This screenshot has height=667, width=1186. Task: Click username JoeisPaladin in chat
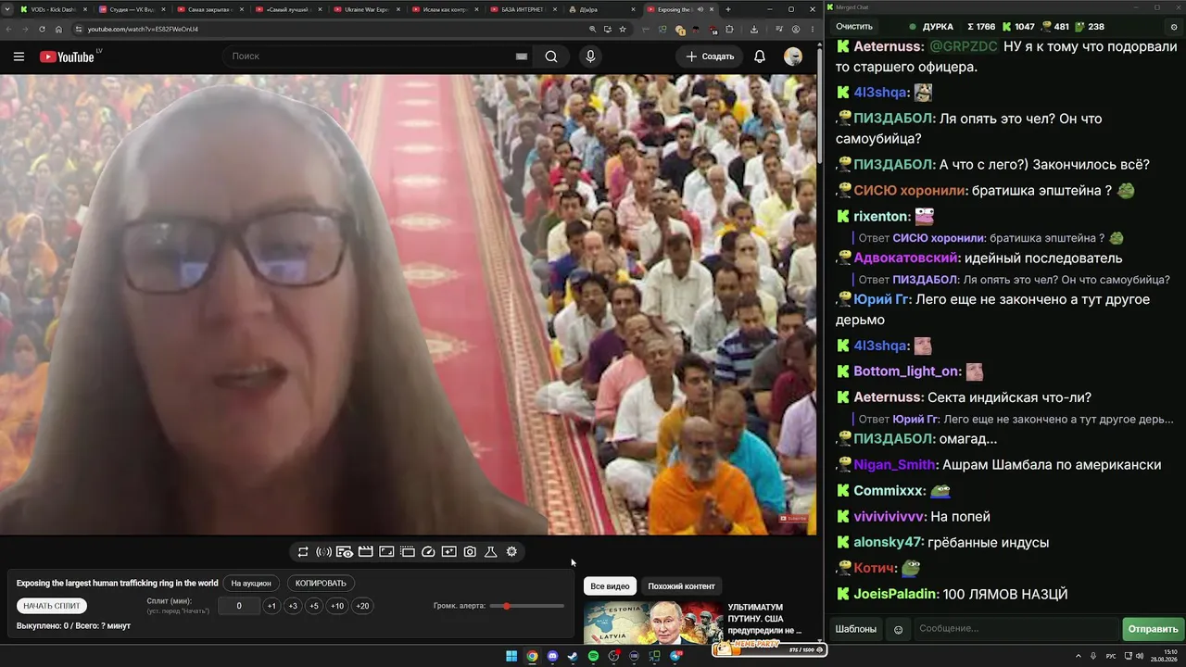895,594
